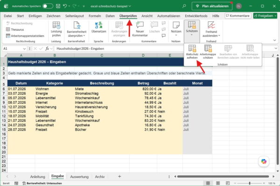Viewport: 280px width, 186px height.
Task: Switch to the Ansicht tab
Action: [x=147, y=16]
